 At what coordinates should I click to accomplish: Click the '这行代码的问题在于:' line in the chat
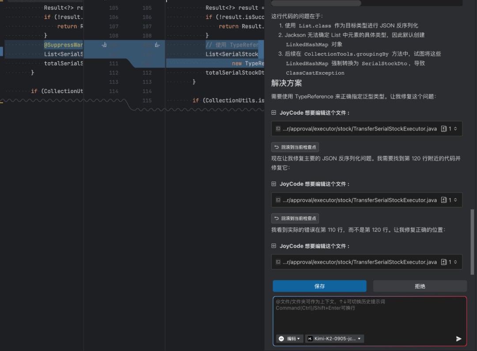click(297, 16)
